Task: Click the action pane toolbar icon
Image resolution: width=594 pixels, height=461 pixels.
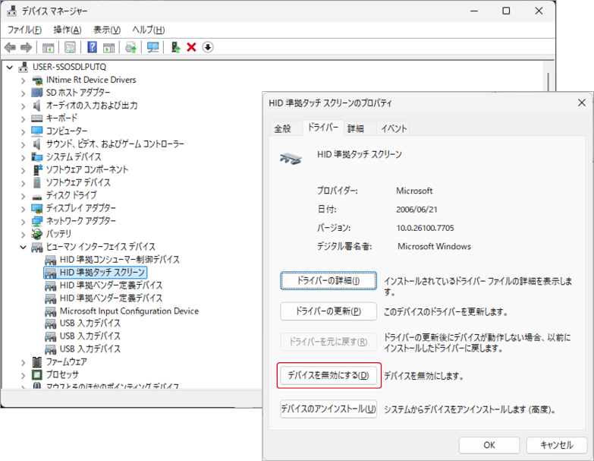Action: coord(108,47)
